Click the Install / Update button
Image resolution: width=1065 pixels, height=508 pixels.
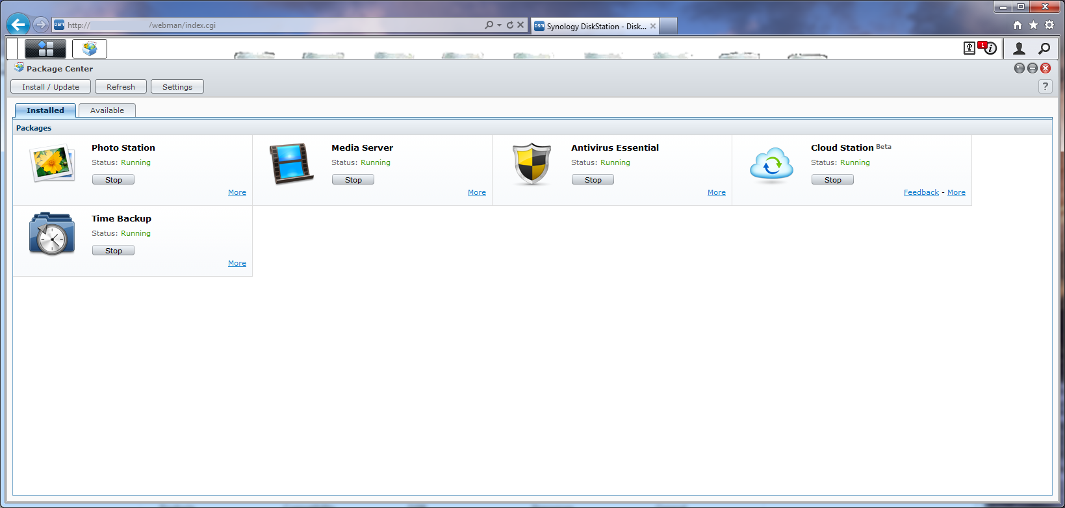tap(51, 87)
